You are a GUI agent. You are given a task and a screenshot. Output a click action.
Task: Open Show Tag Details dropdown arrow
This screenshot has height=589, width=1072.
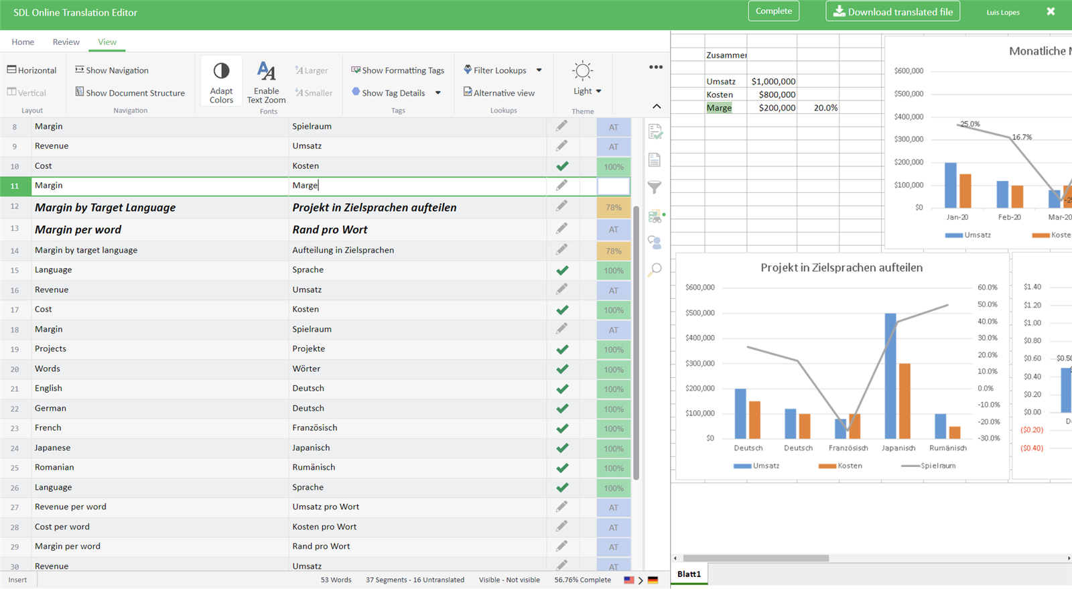(438, 93)
